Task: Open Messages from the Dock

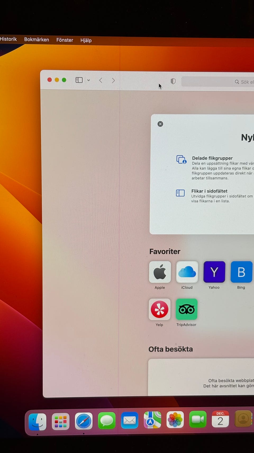Action: coord(107,421)
